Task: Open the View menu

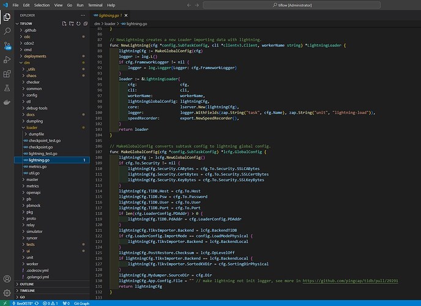Action: [58, 5]
